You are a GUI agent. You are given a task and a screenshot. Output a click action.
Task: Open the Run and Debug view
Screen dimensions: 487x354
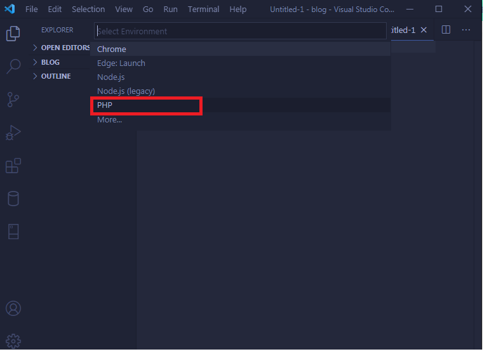(13, 133)
